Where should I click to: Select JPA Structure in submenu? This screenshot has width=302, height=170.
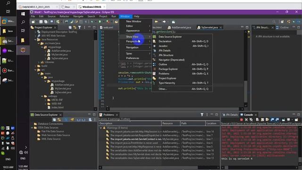(182, 55)
